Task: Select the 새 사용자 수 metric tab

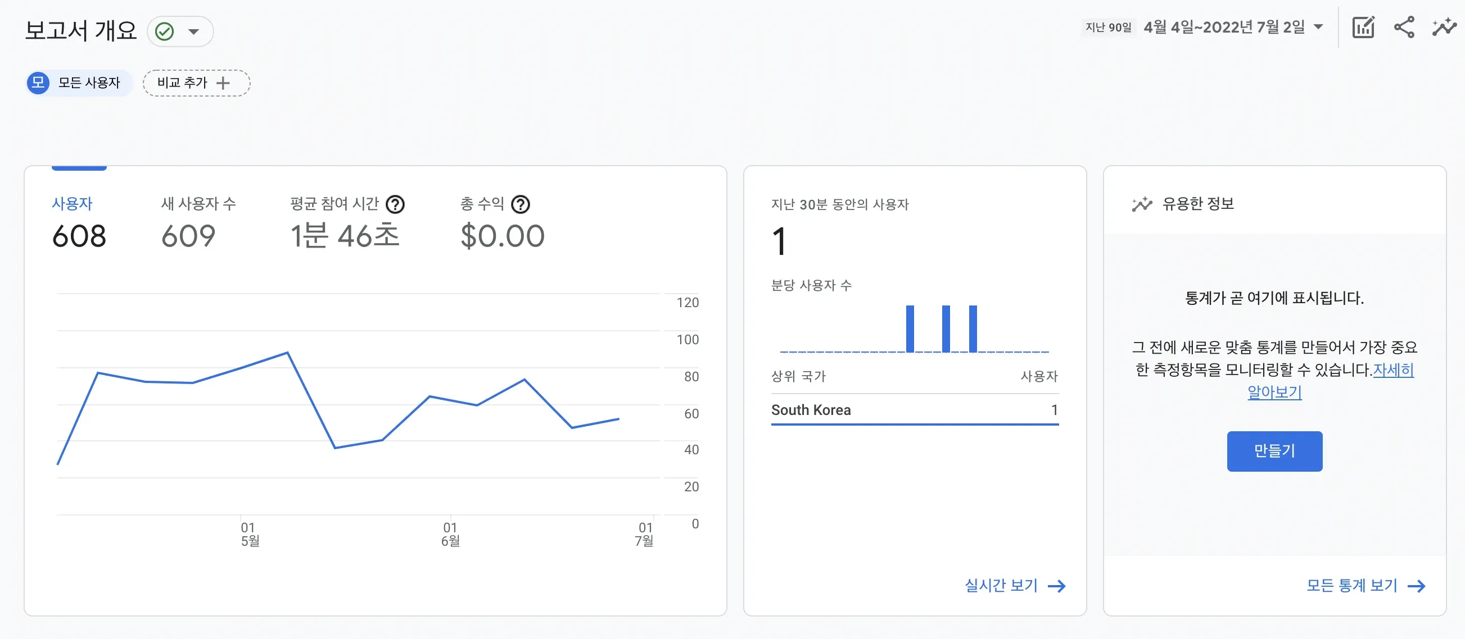Action: coord(199,204)
